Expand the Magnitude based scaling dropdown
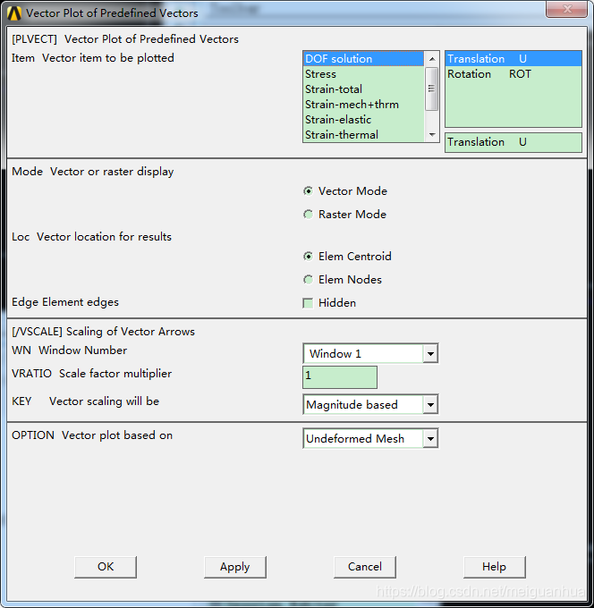The width and height of the screenshot is (594, 608). [430, 405]
